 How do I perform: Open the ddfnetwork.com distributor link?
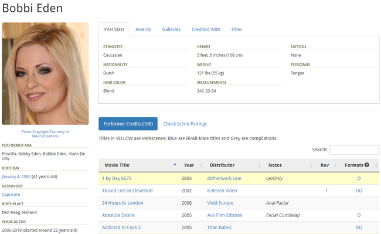pyautogui.click(x=224, y=178)
